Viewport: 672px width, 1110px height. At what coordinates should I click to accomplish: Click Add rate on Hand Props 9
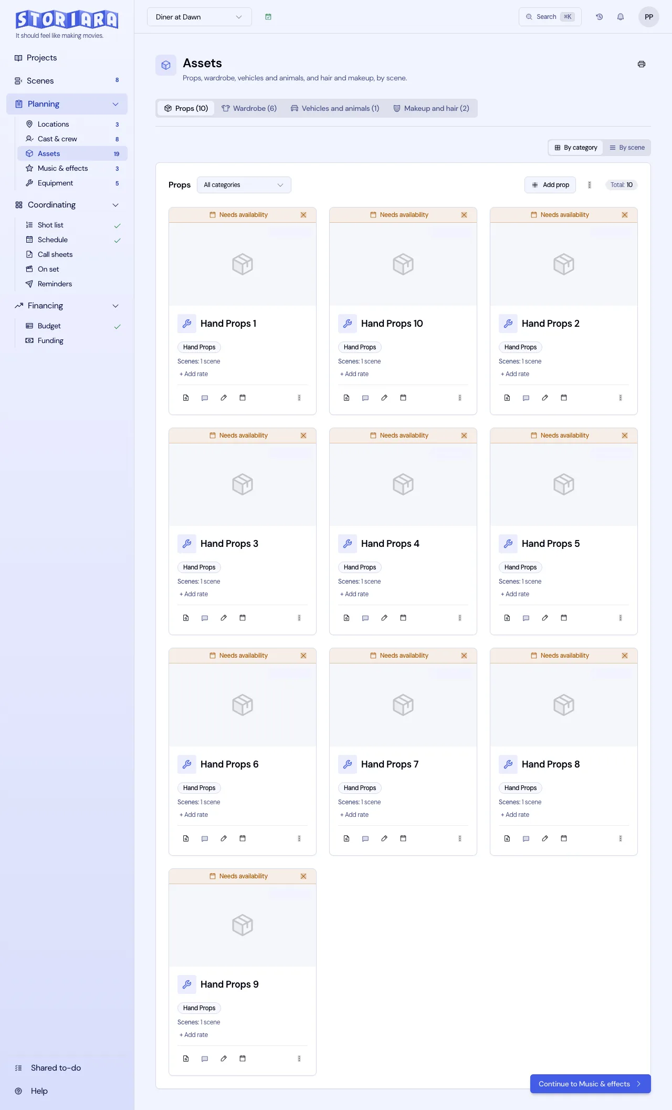point(194,1035)
